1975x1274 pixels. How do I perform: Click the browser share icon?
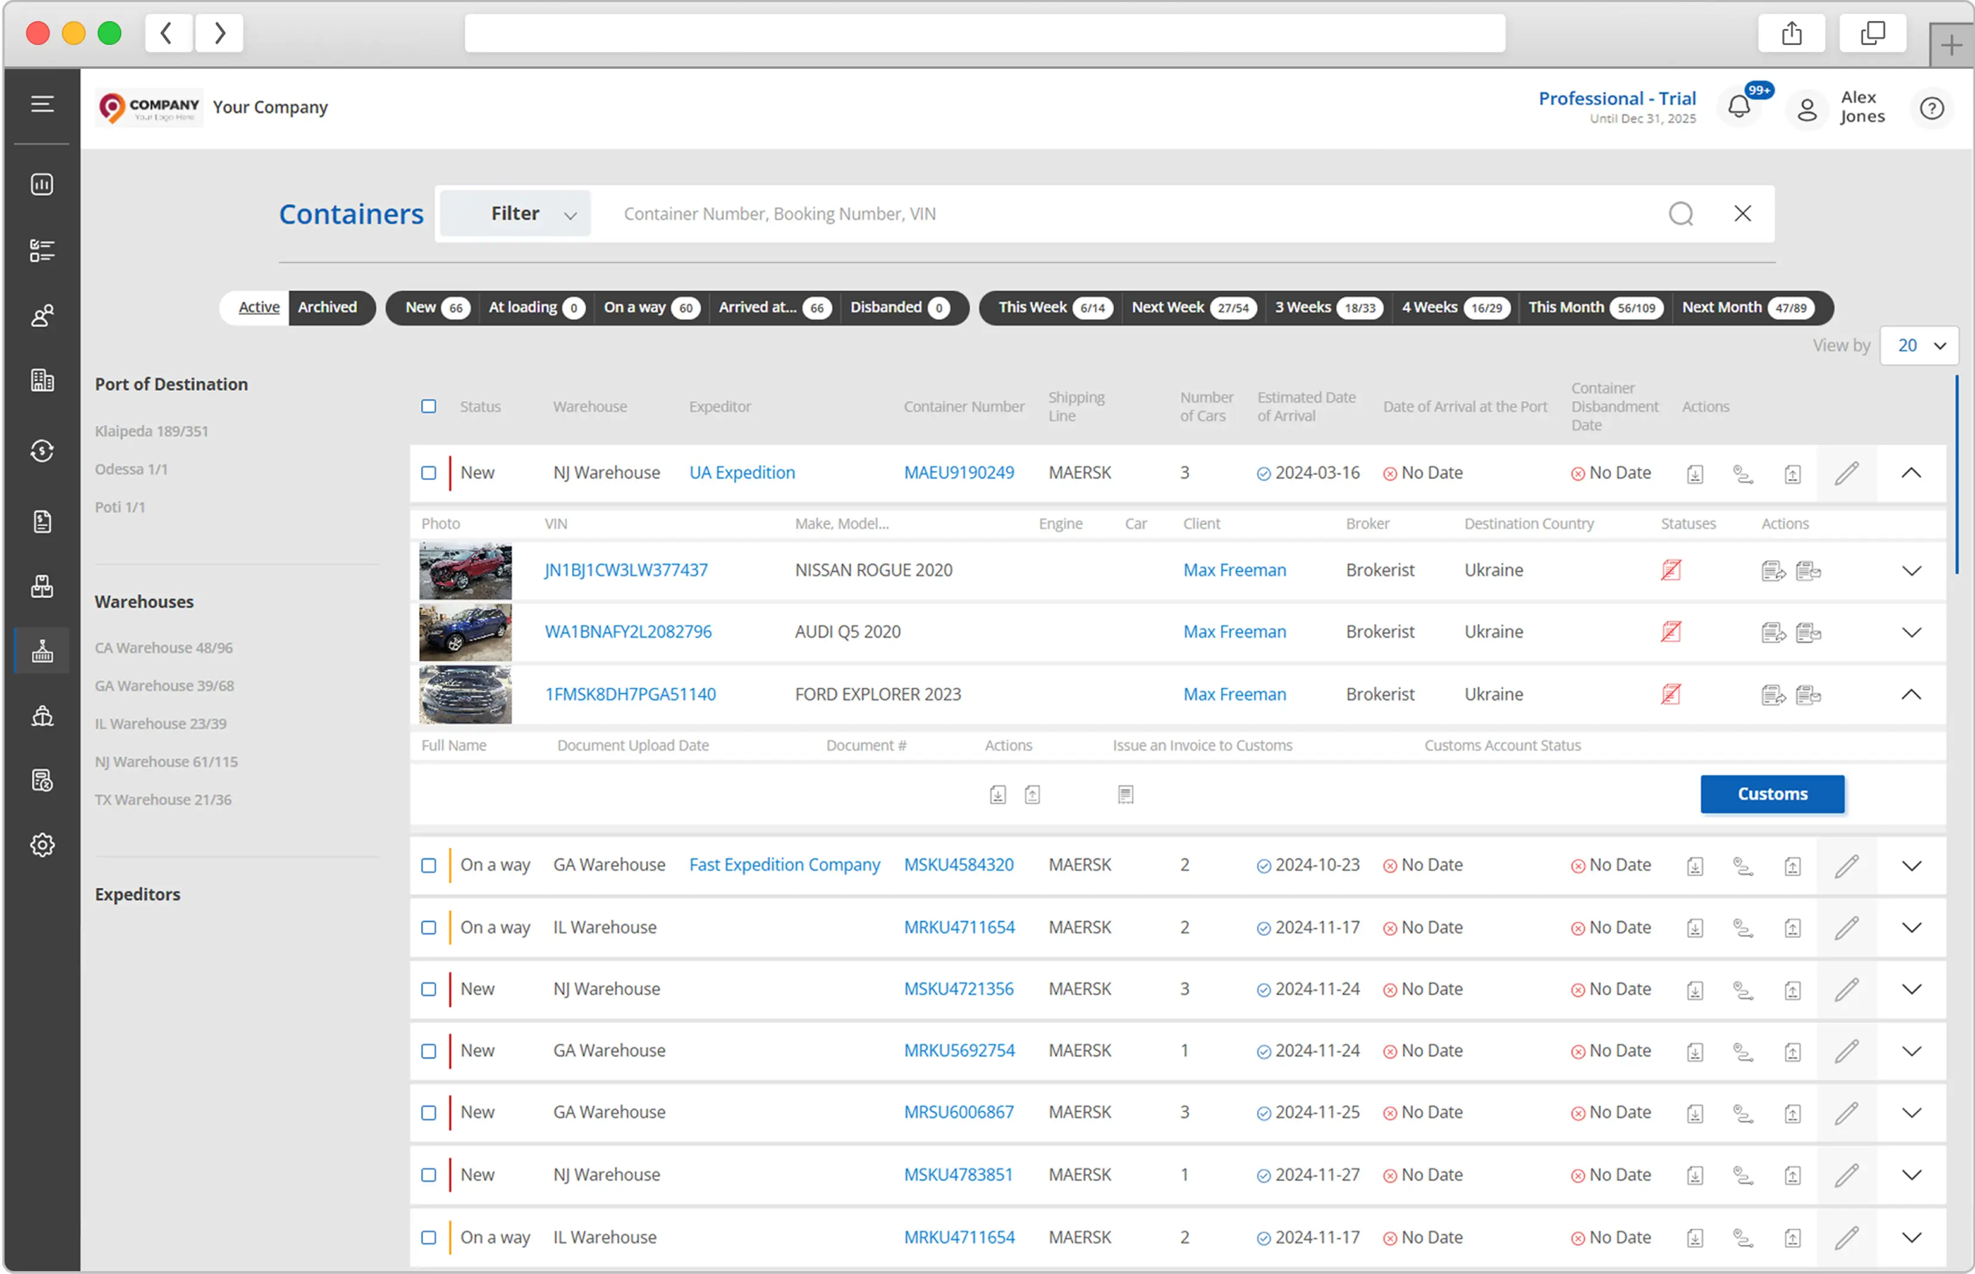[1792, 33]
